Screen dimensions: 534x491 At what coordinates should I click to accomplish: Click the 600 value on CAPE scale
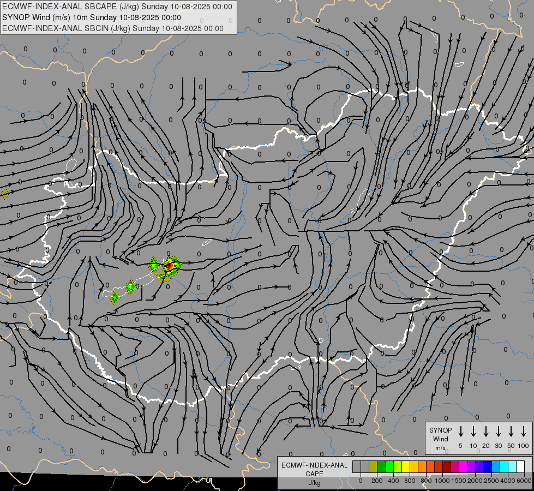point(410,481)
